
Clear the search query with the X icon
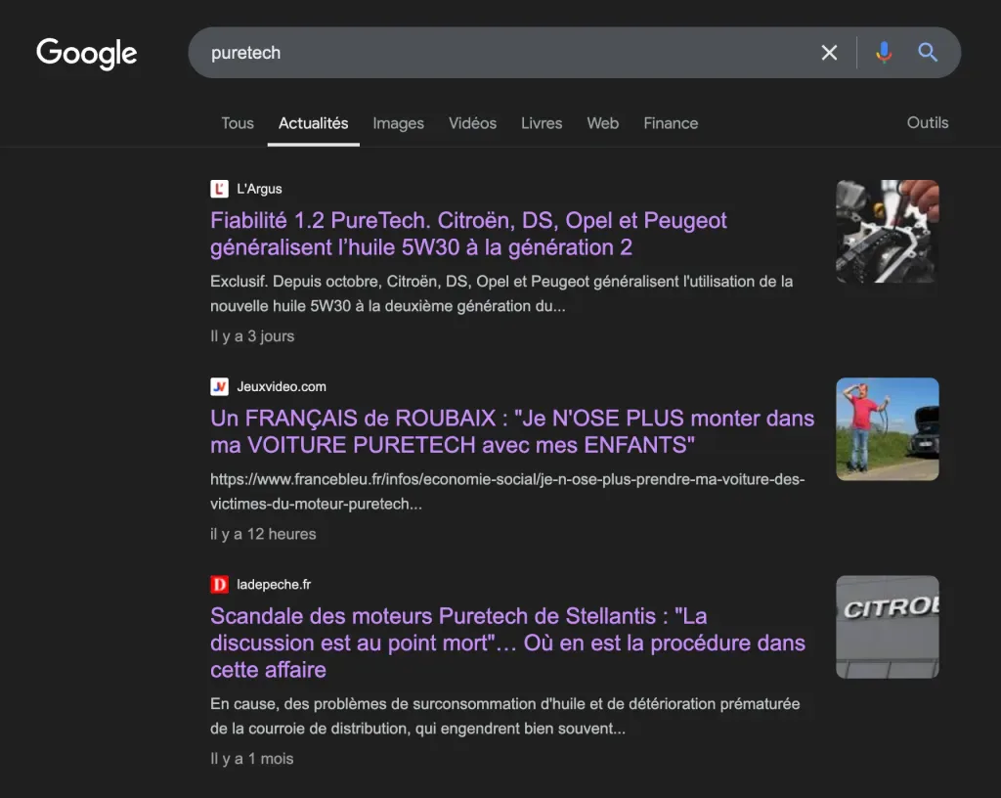(829, 53)
